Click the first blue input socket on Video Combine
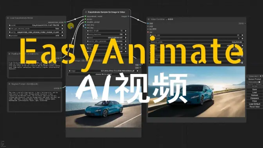263x148 pixels. click(148, 23)
